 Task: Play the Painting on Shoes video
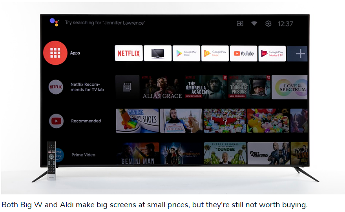point(137,121)
